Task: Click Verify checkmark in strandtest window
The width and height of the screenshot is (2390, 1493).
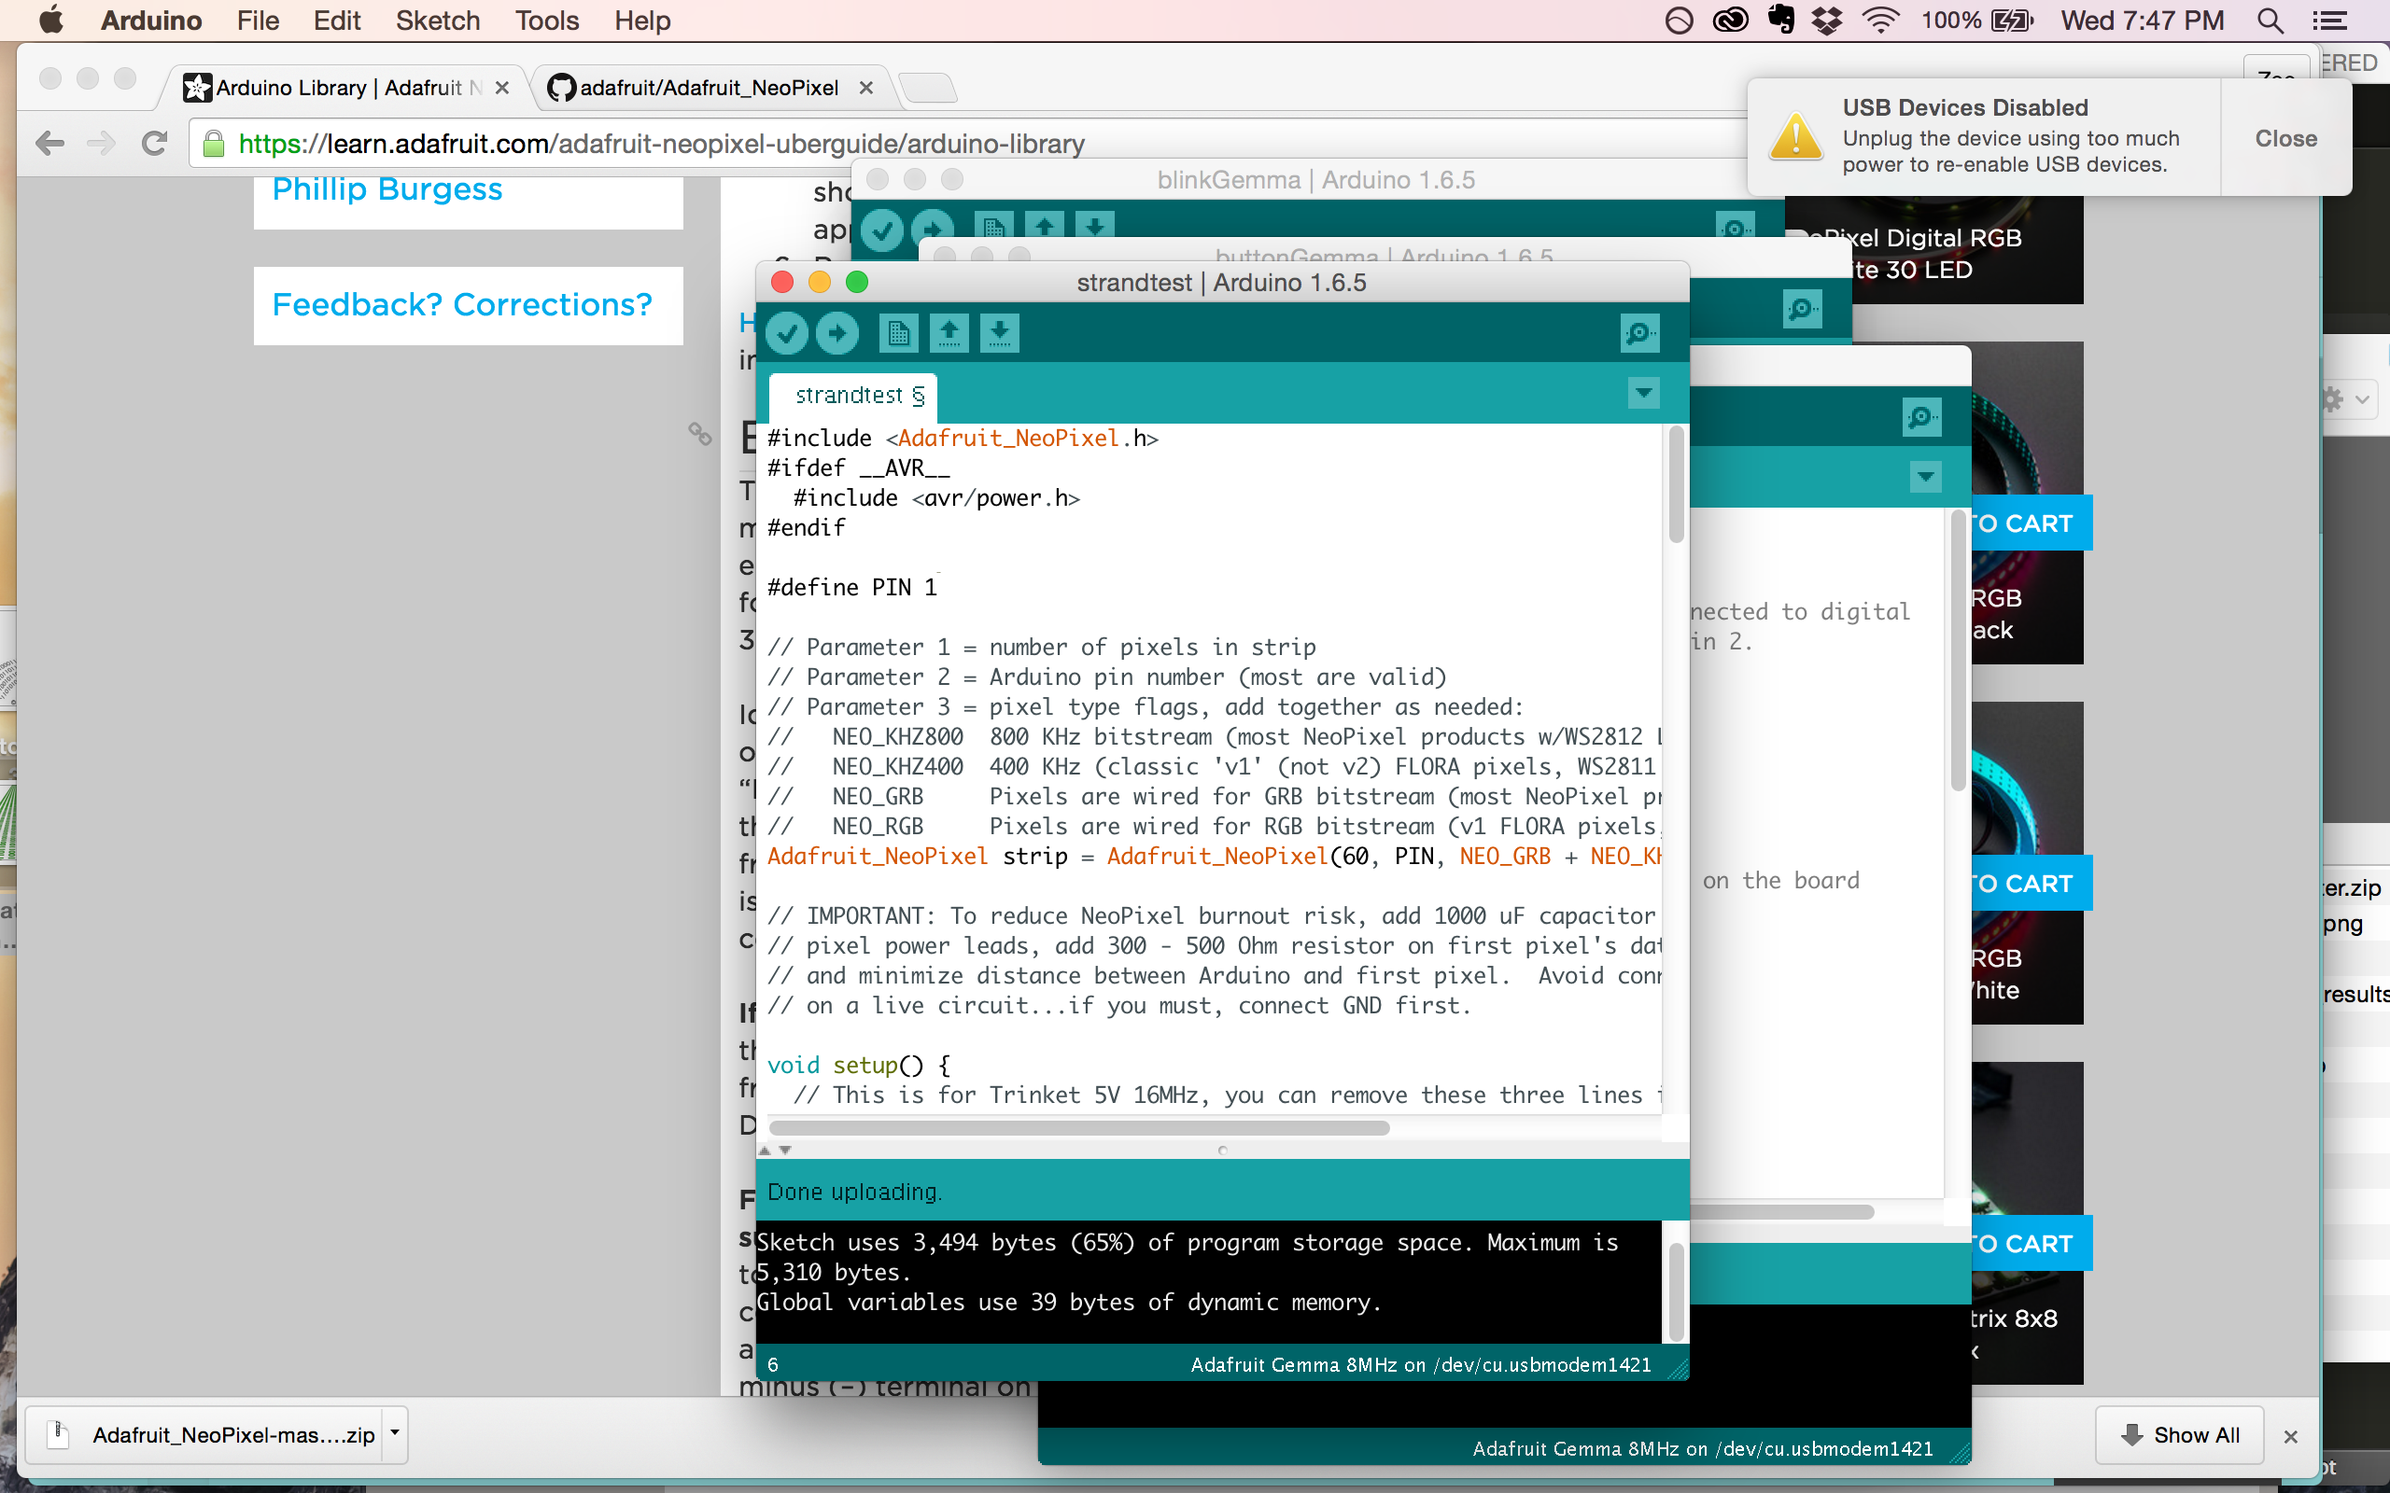Action: tap(787, 333)
